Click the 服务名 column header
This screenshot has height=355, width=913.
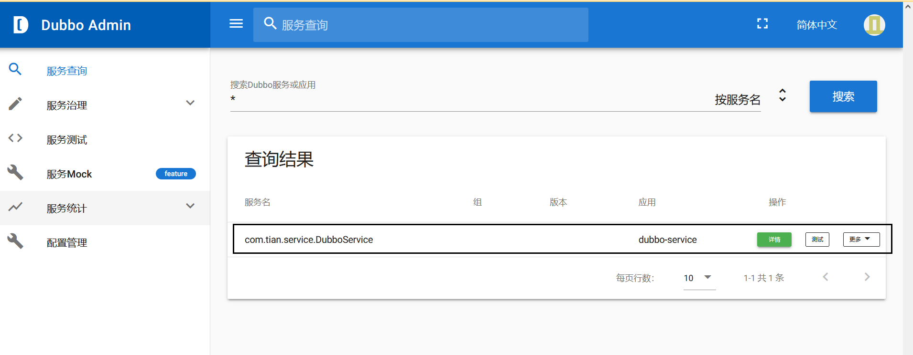258,202
